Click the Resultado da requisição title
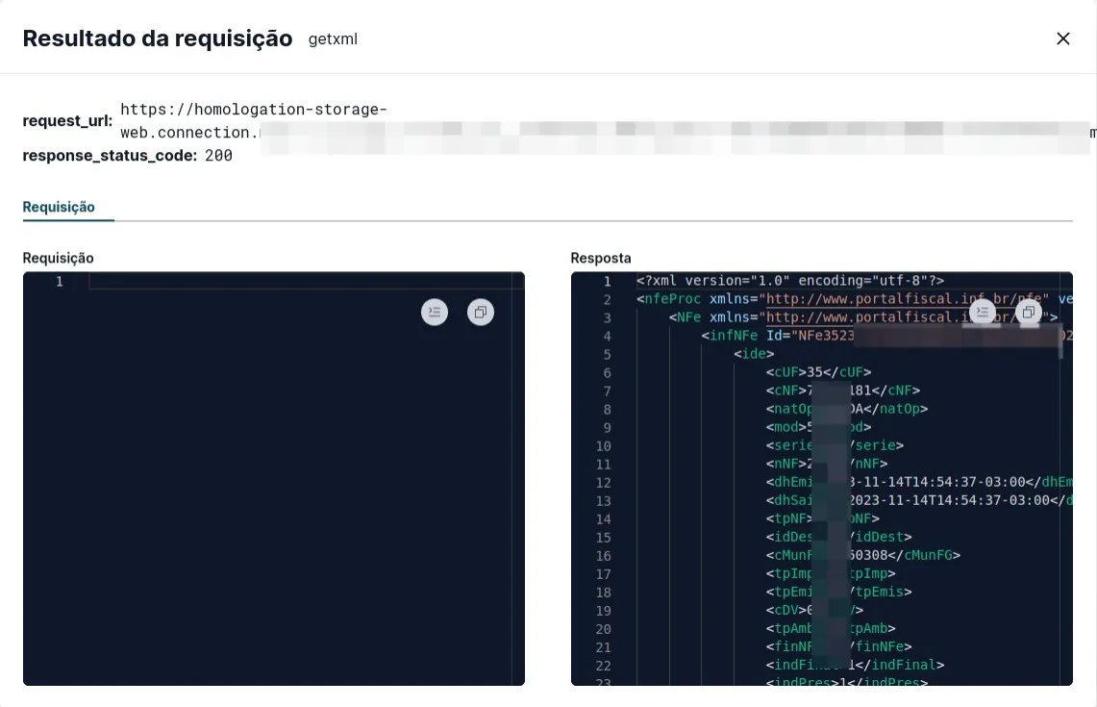Image resolution: width=1097 pixels, height=707 pixels. [158, 38]
